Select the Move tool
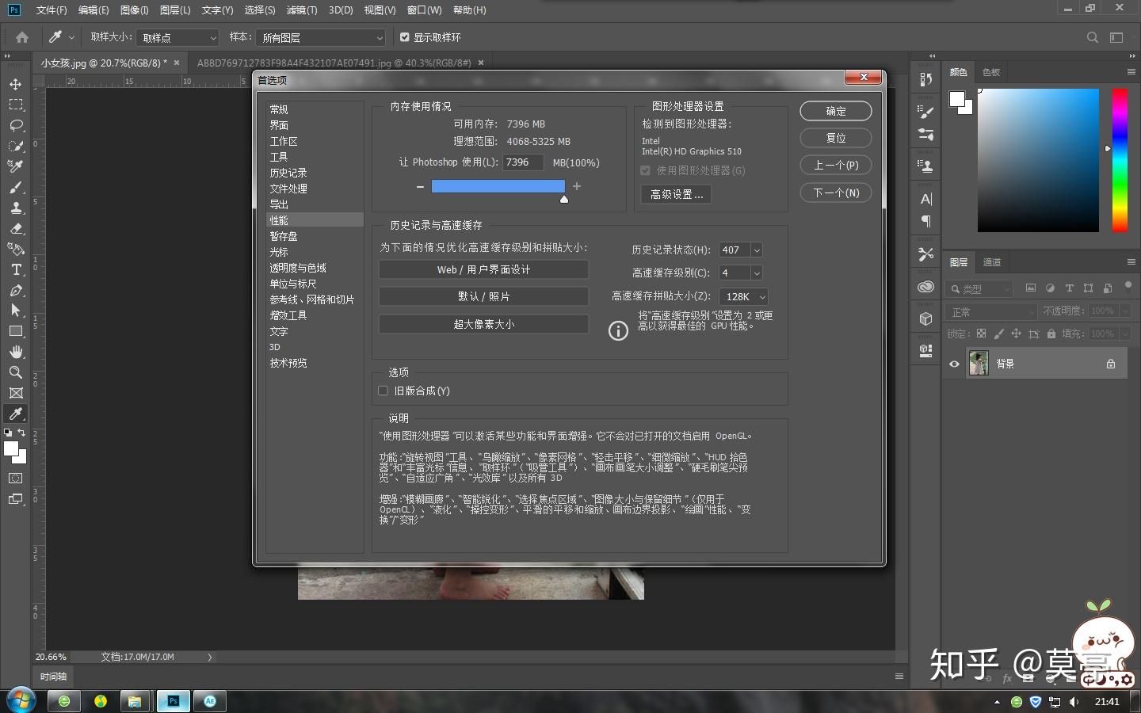1141x713 pixels. (x=16, y=84)
